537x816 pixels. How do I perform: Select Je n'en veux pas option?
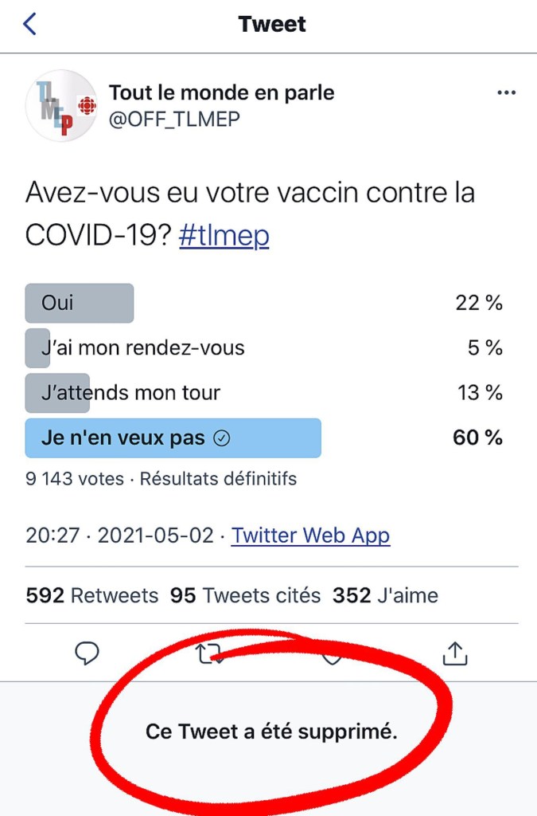[x=173, y=438]
